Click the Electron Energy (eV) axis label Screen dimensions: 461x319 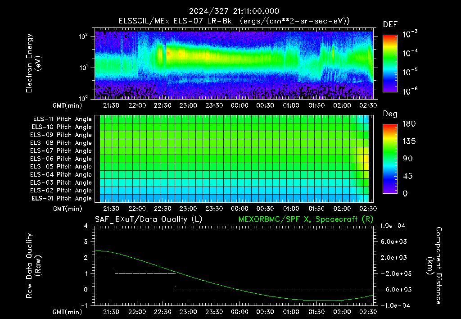[33, 63]
